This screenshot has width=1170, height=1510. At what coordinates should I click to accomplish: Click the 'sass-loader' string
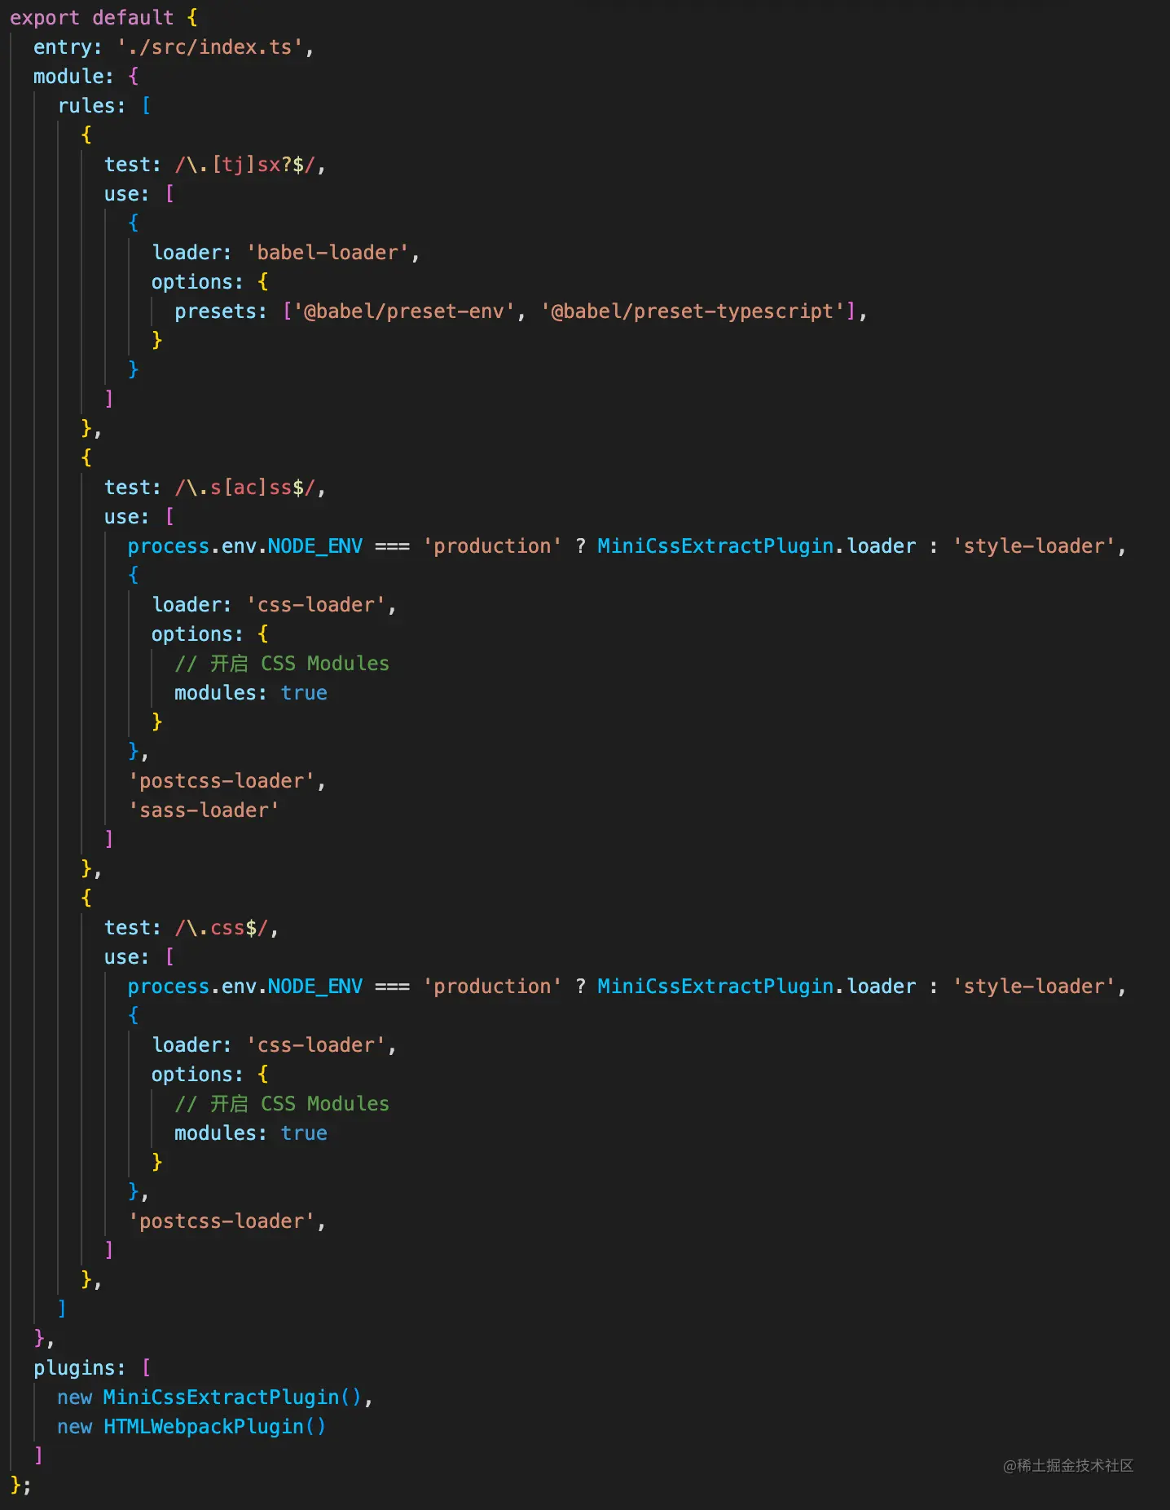(204, 810)
